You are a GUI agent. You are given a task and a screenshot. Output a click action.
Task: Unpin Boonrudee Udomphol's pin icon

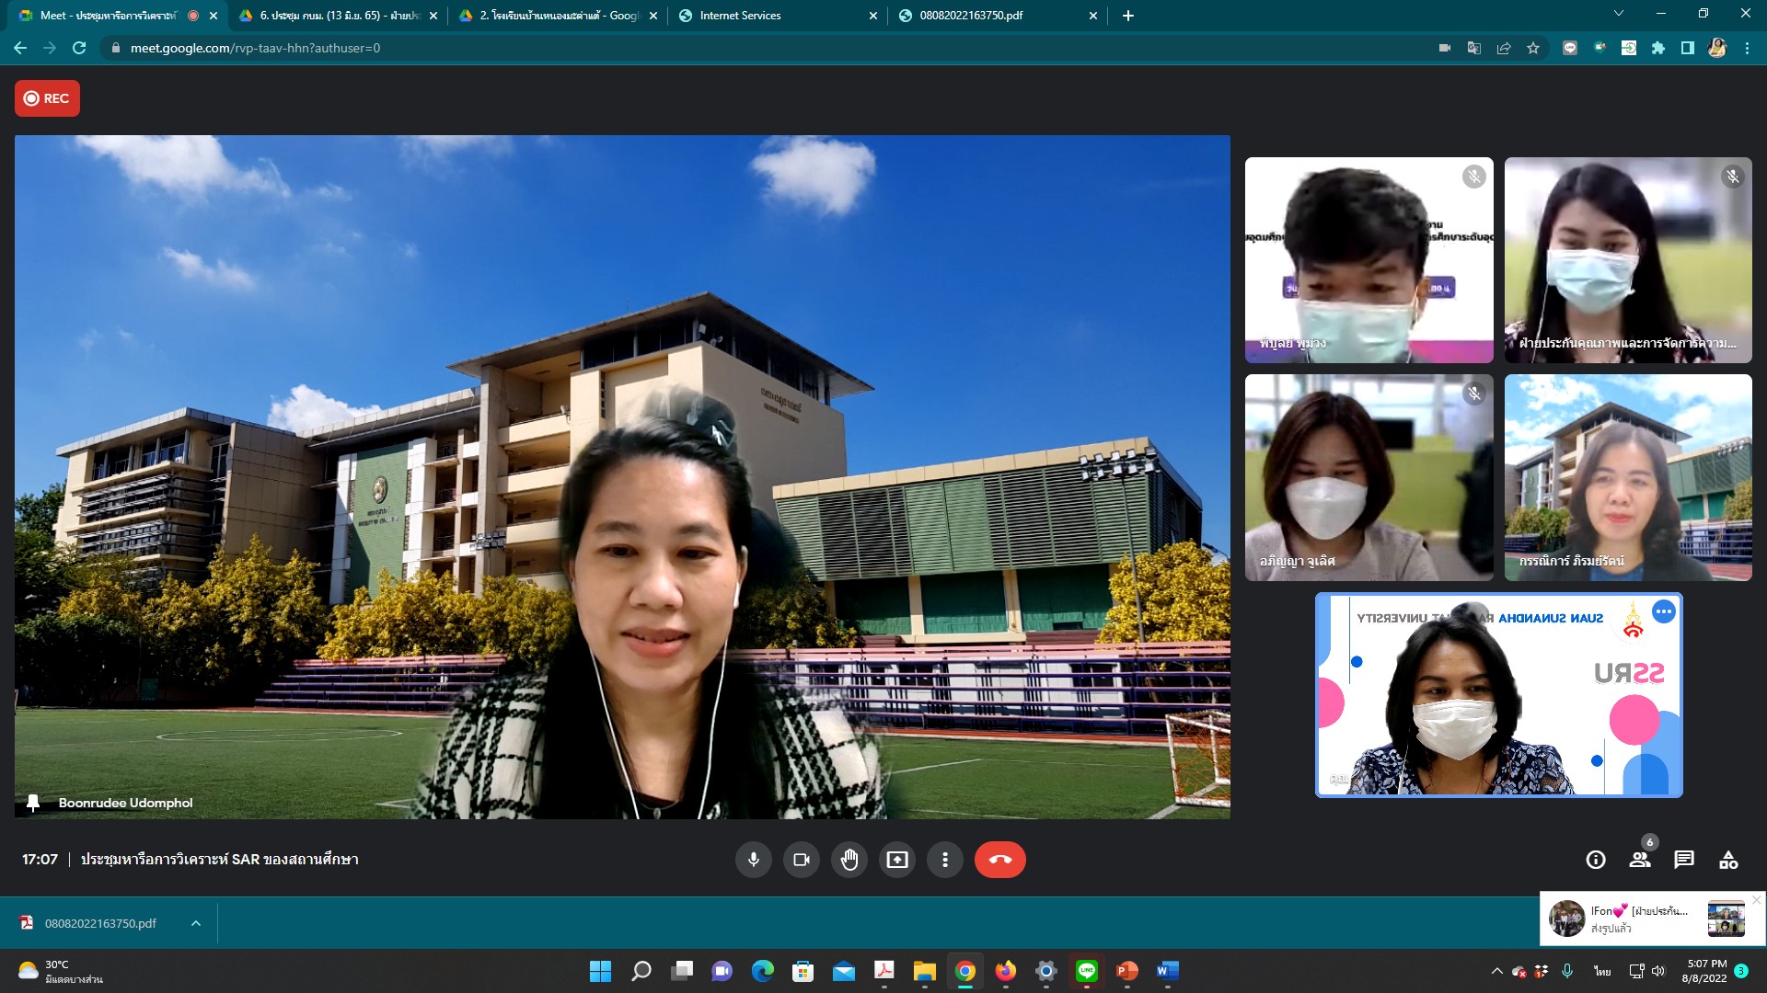[x=33, y=803]
